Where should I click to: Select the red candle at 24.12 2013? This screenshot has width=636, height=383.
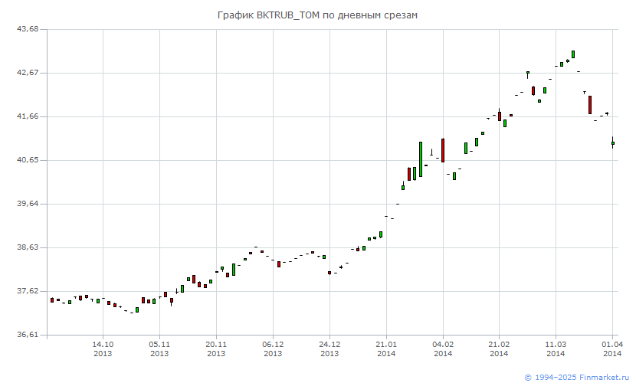point(329,273)
